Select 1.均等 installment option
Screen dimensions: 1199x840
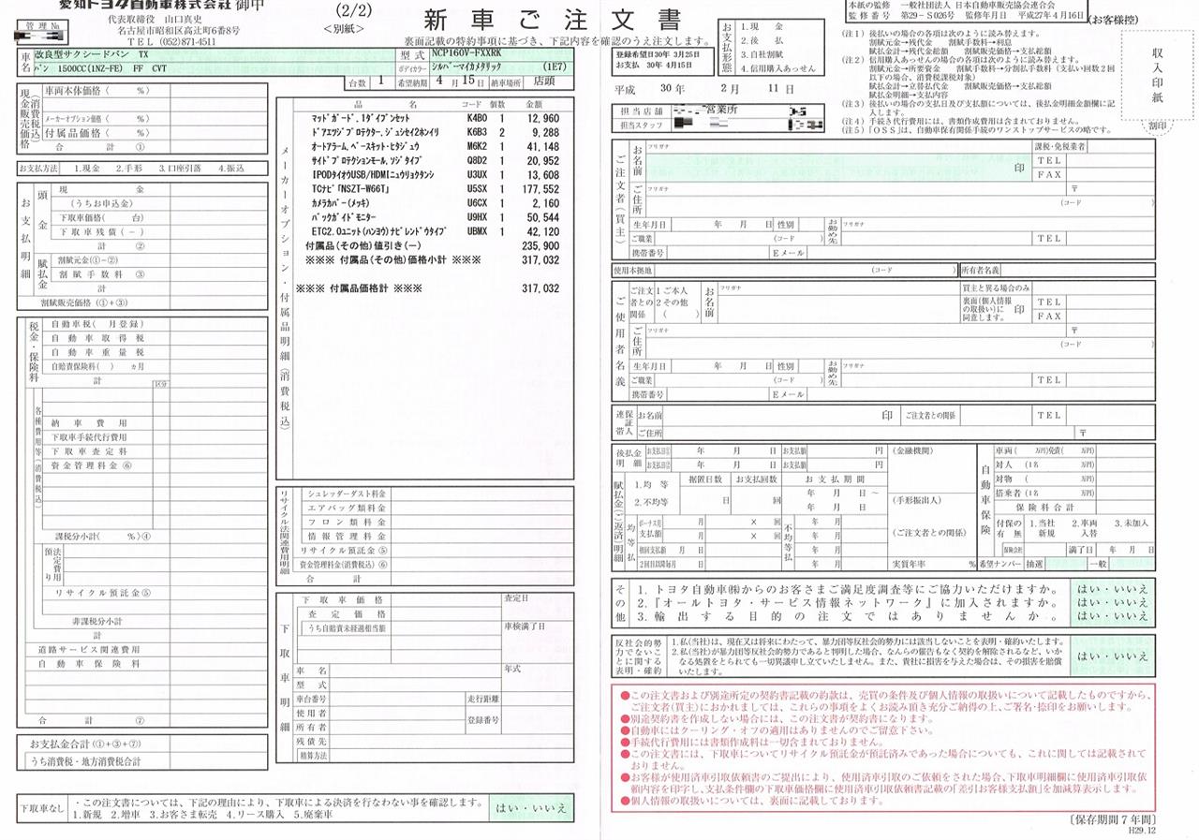[651, 485]
